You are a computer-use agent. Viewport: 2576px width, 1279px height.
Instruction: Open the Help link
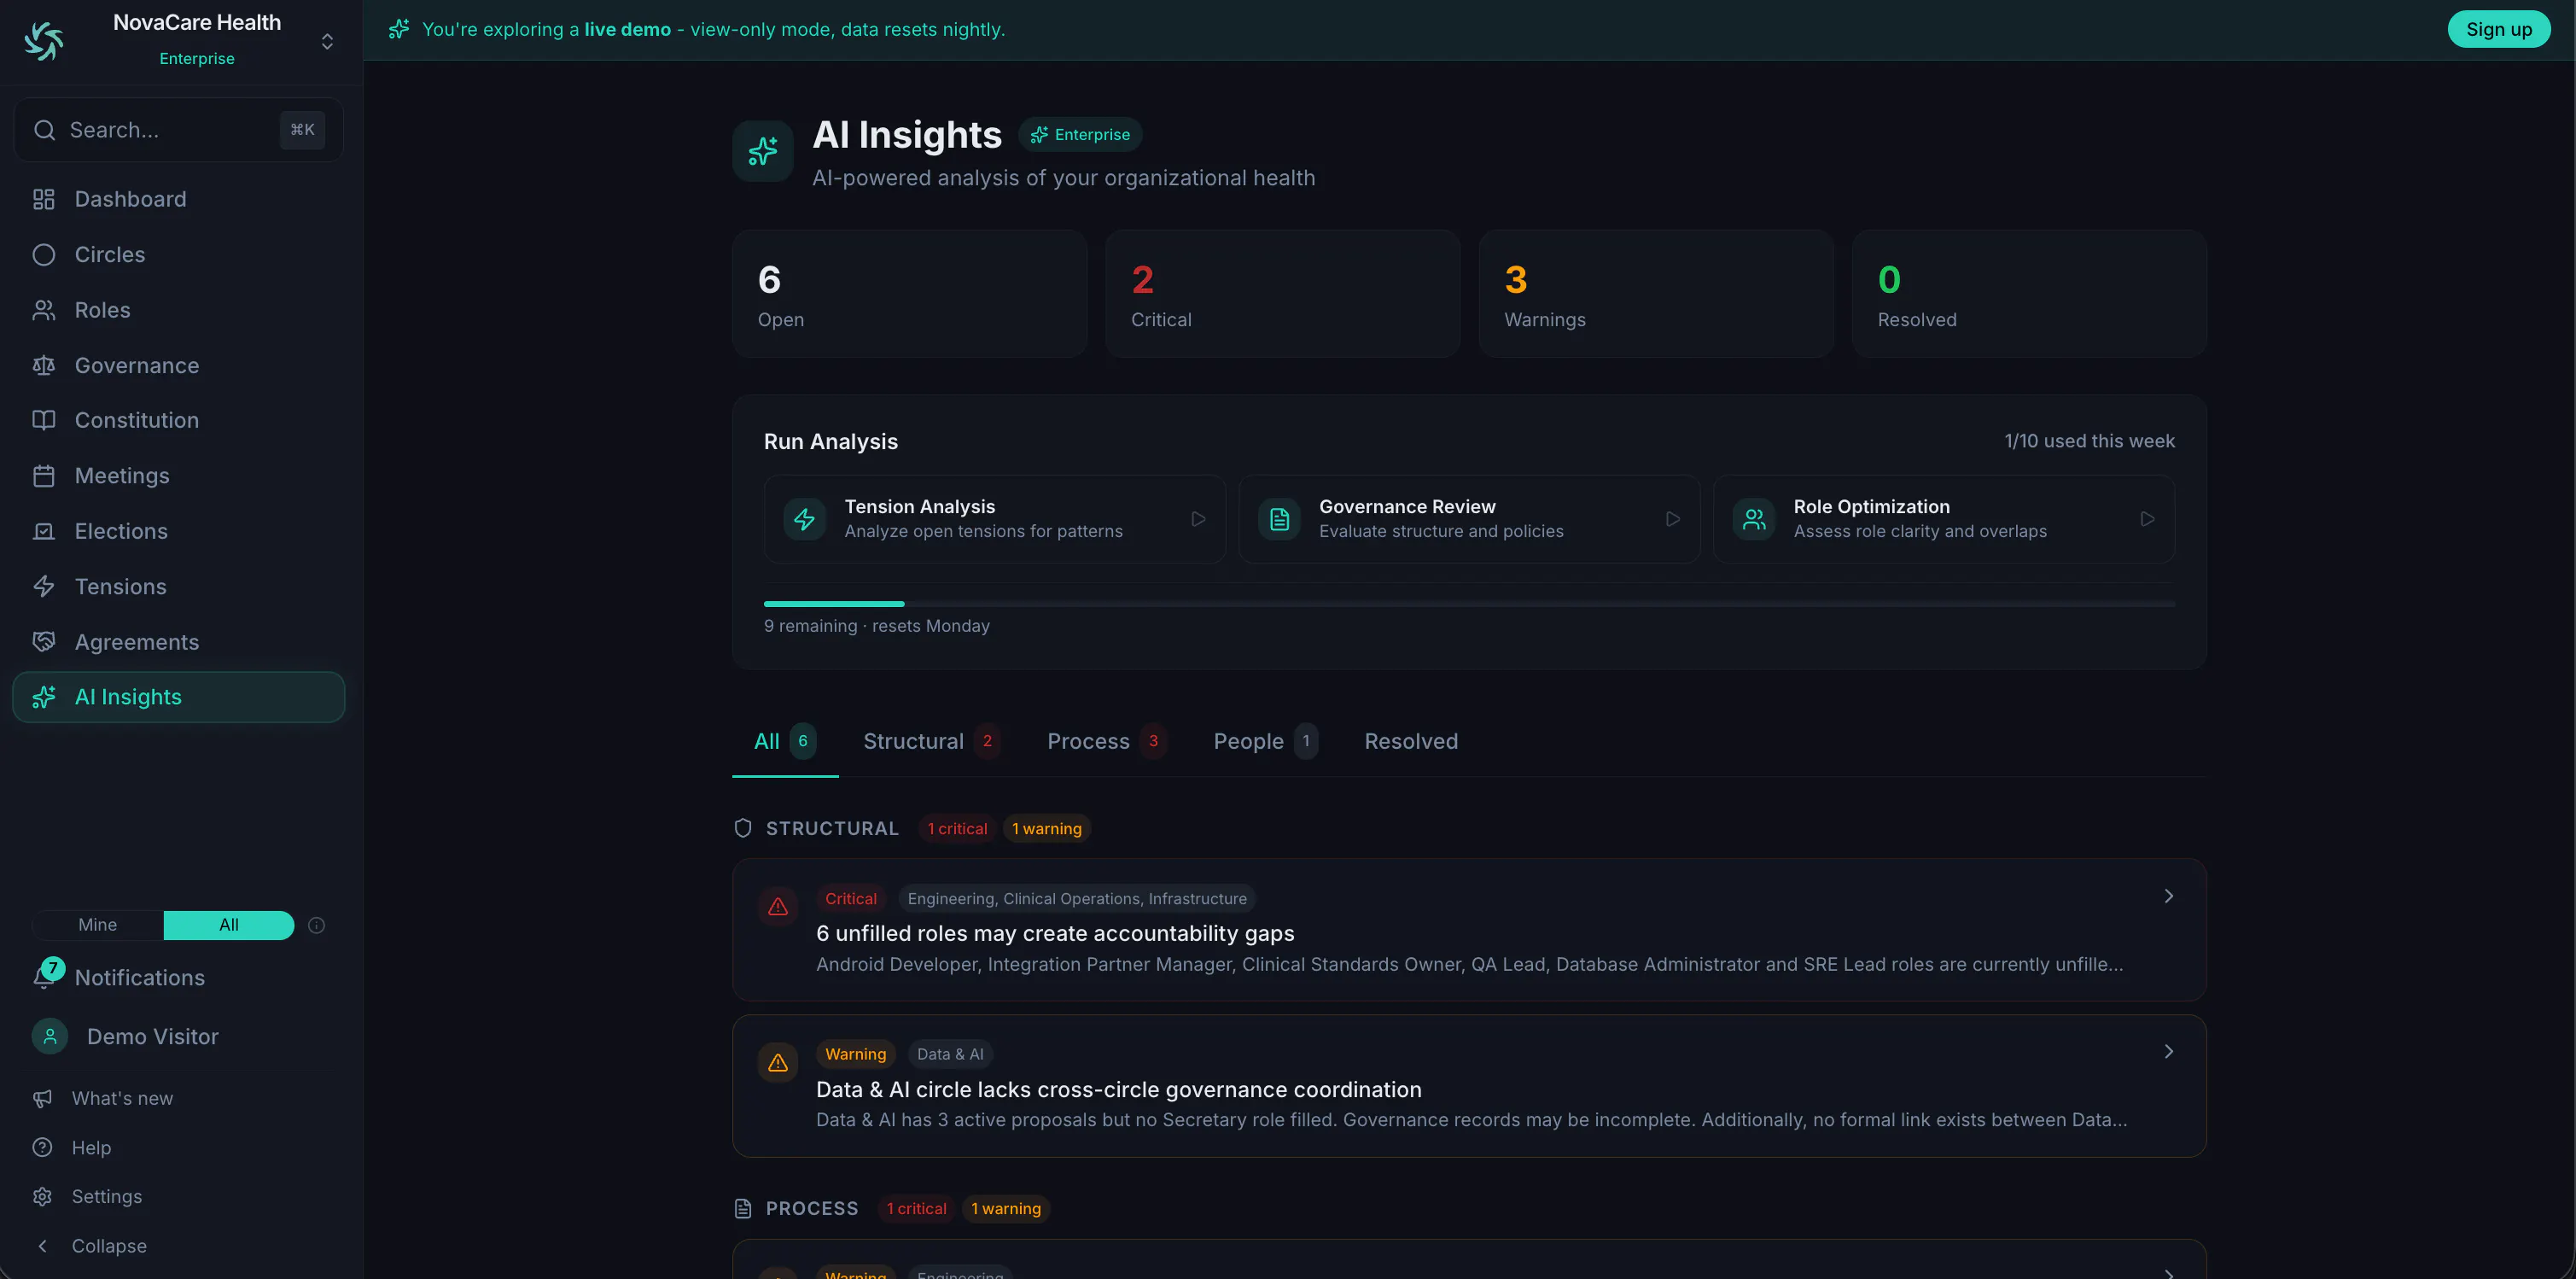[x=91, y=1148]
